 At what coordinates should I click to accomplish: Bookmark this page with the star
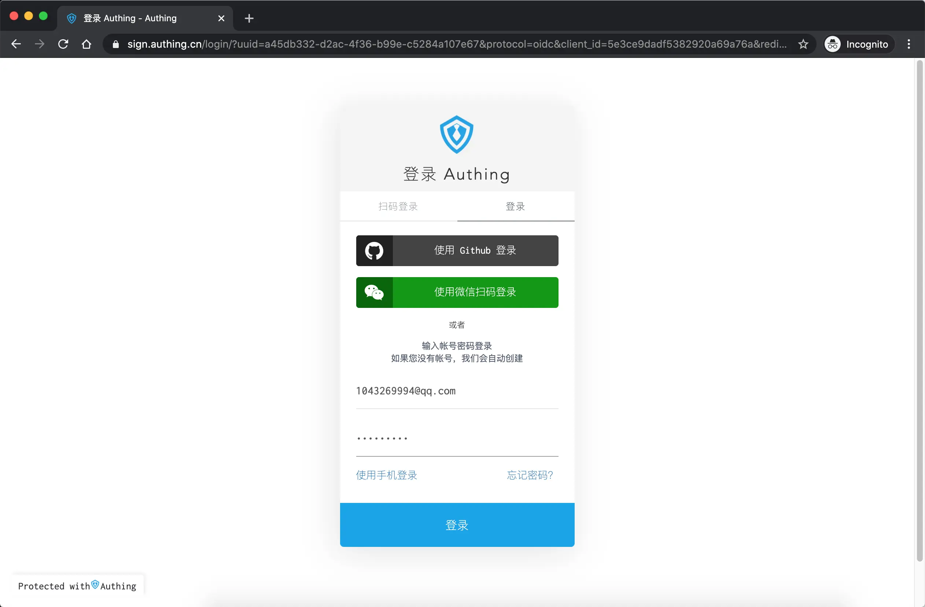click(803, 44)
